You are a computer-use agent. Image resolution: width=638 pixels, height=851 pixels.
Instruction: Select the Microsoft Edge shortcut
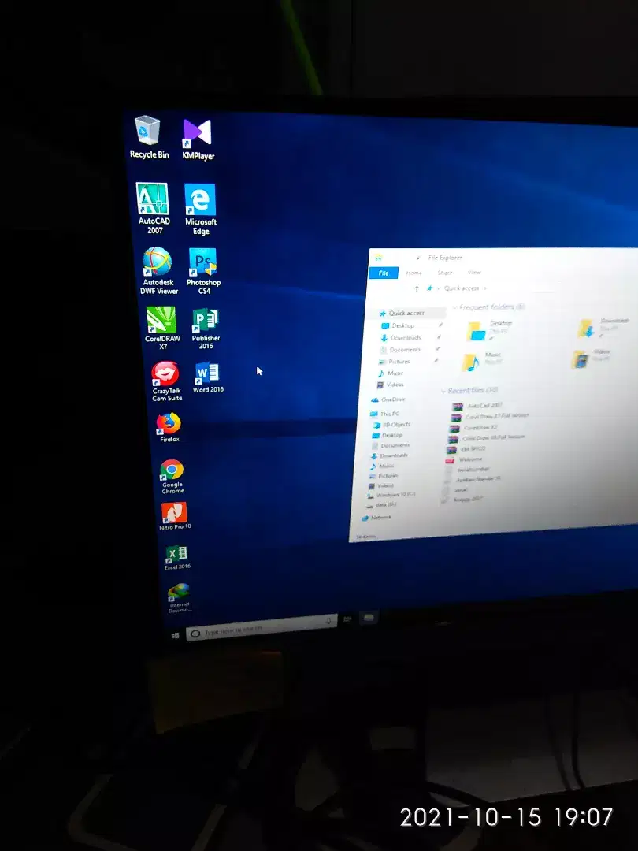[200, 210]
